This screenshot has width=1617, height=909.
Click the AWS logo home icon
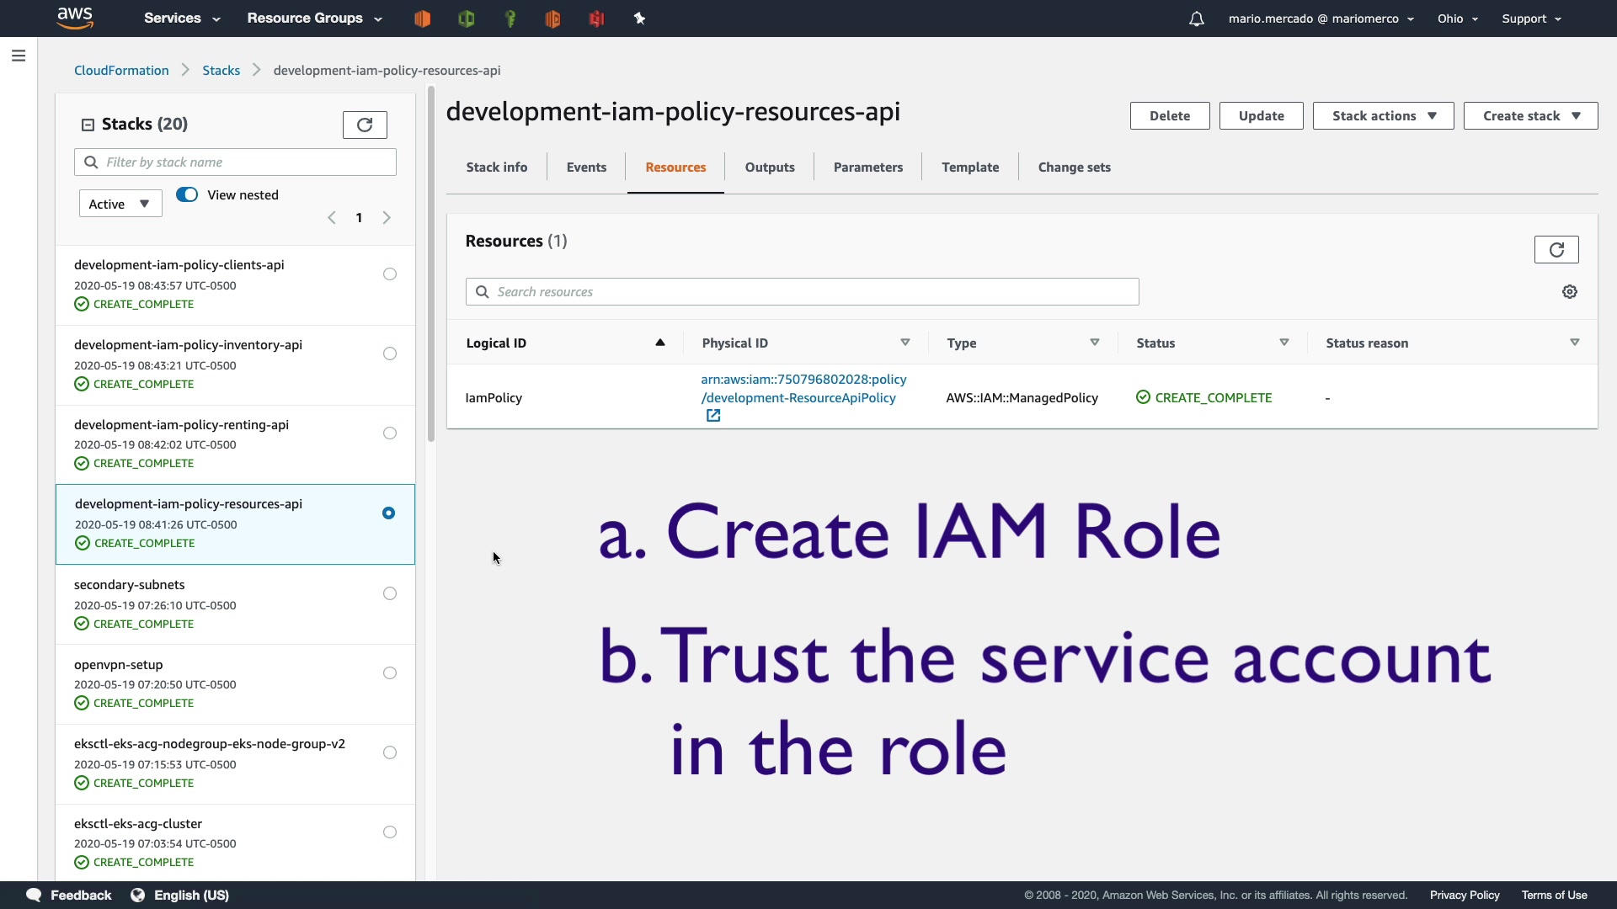coord(75,18)
